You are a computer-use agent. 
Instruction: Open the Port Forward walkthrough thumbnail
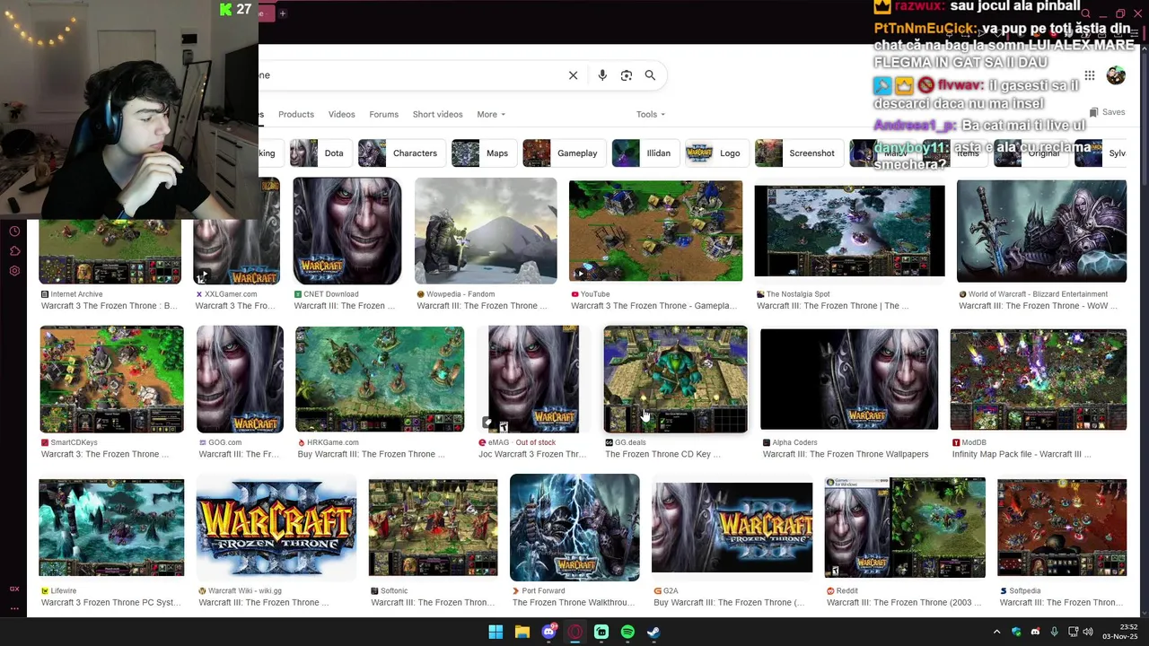point(574,528)
